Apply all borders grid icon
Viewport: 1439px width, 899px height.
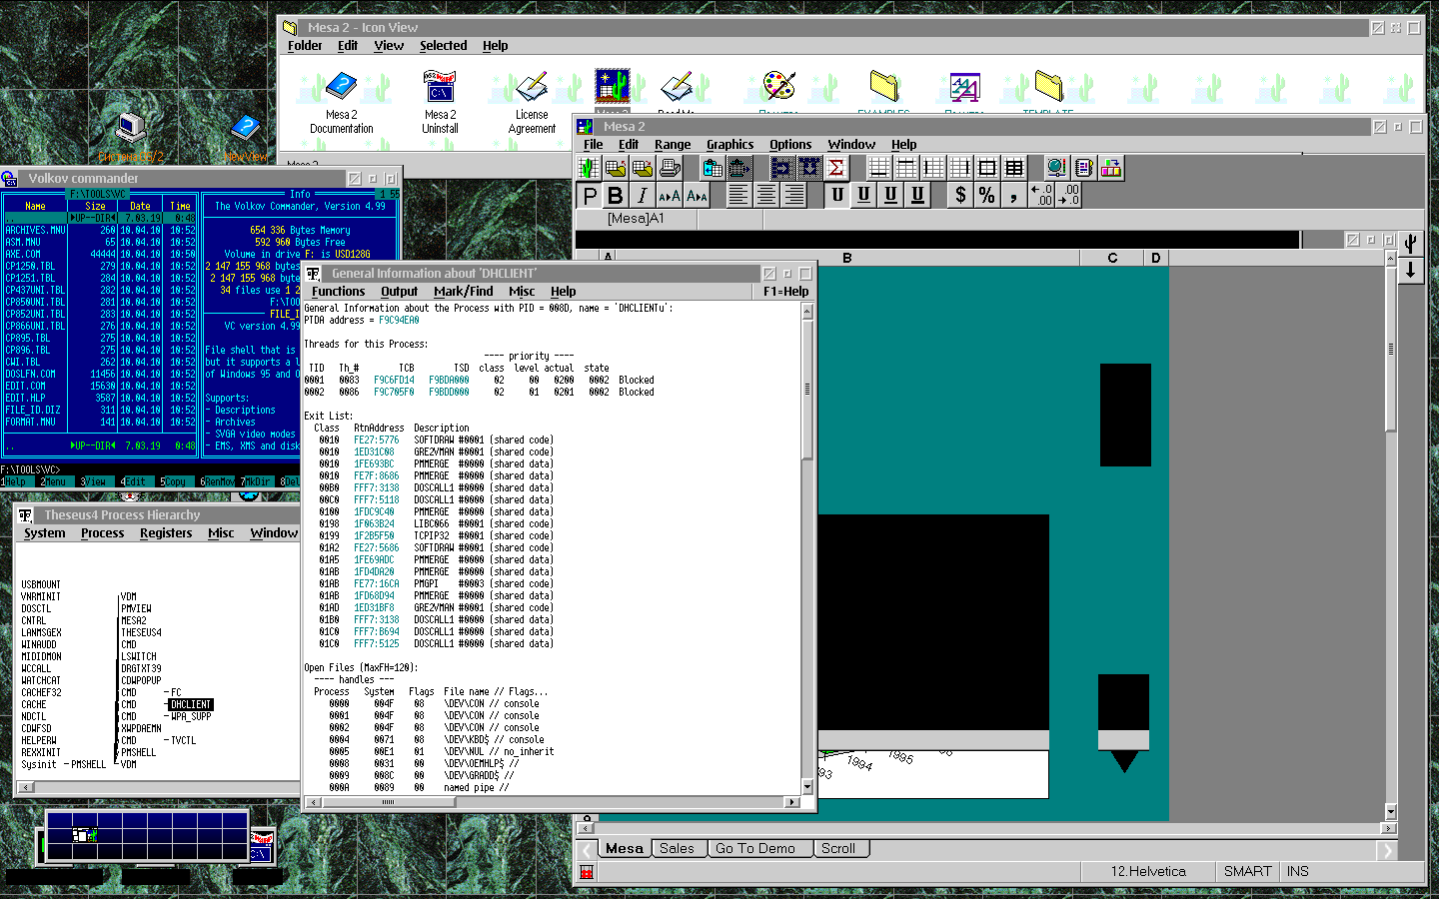[1013, 168]
